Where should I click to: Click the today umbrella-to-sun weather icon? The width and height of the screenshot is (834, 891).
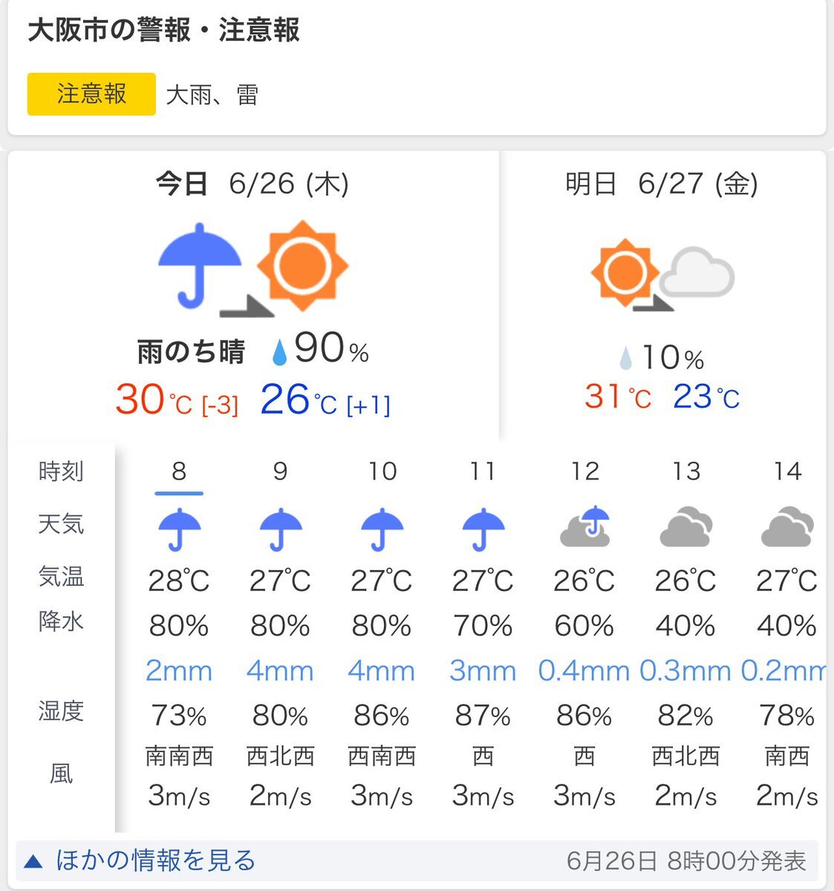pyautogui.click(x=253, y=266)
